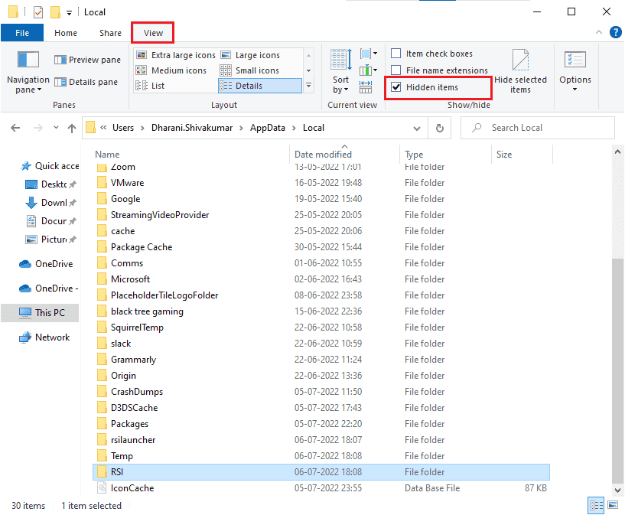Select the Details layout option

259,86
